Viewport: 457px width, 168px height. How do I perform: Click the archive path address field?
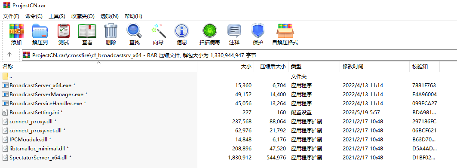tap(239, 55)
